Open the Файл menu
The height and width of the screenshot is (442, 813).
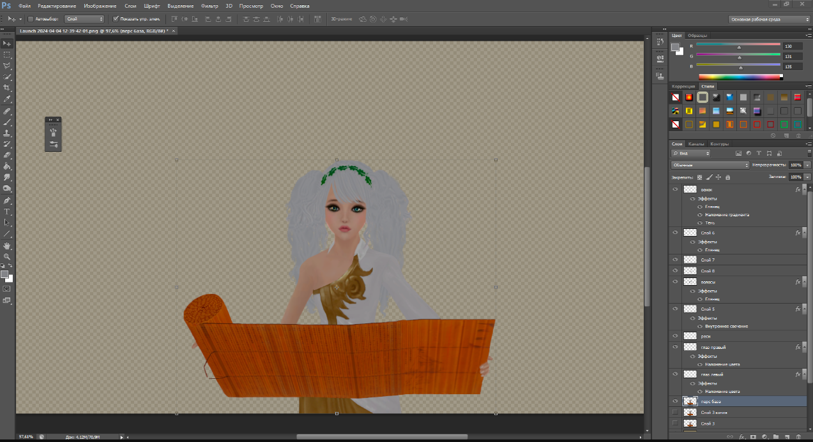click(x=24, y=6)
